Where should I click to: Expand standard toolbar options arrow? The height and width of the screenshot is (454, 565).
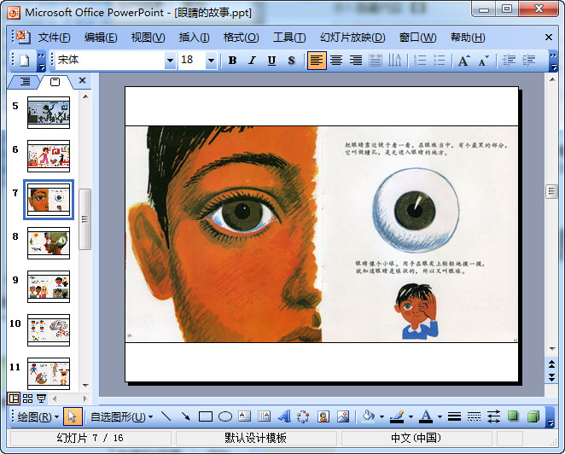(x=42, y=61)
